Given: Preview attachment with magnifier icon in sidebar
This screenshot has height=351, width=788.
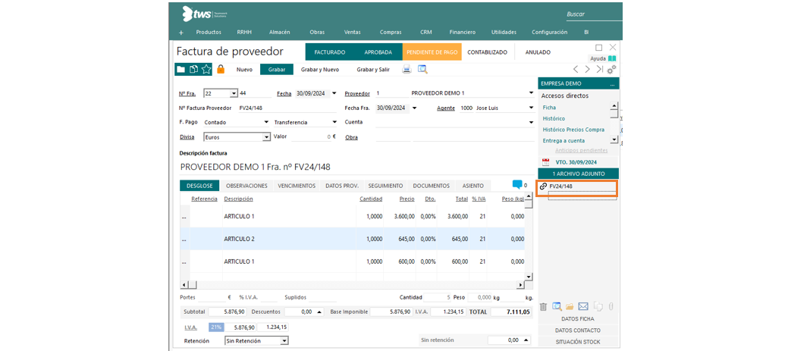Looking at the screenshot, I should coord(557,306).
